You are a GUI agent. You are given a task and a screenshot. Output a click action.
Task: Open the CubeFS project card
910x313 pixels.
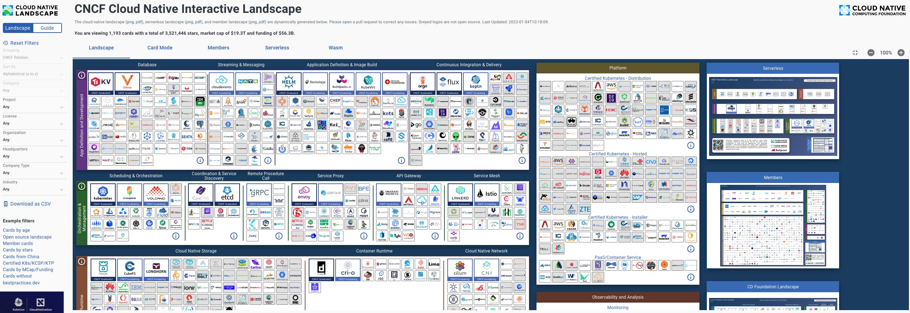click(x=130, y=270)
